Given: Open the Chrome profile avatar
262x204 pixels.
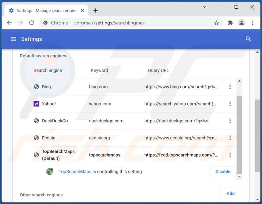Looking at the screenshot, I should (x=241, y=23).
